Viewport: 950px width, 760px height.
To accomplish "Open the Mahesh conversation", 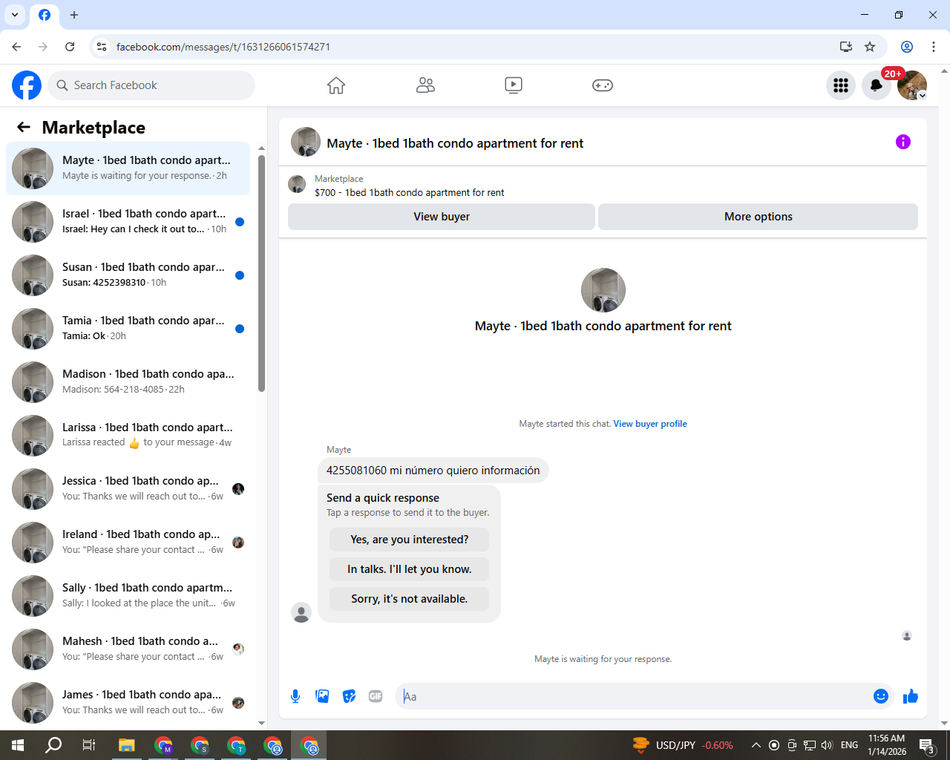I will coord(128,649).
